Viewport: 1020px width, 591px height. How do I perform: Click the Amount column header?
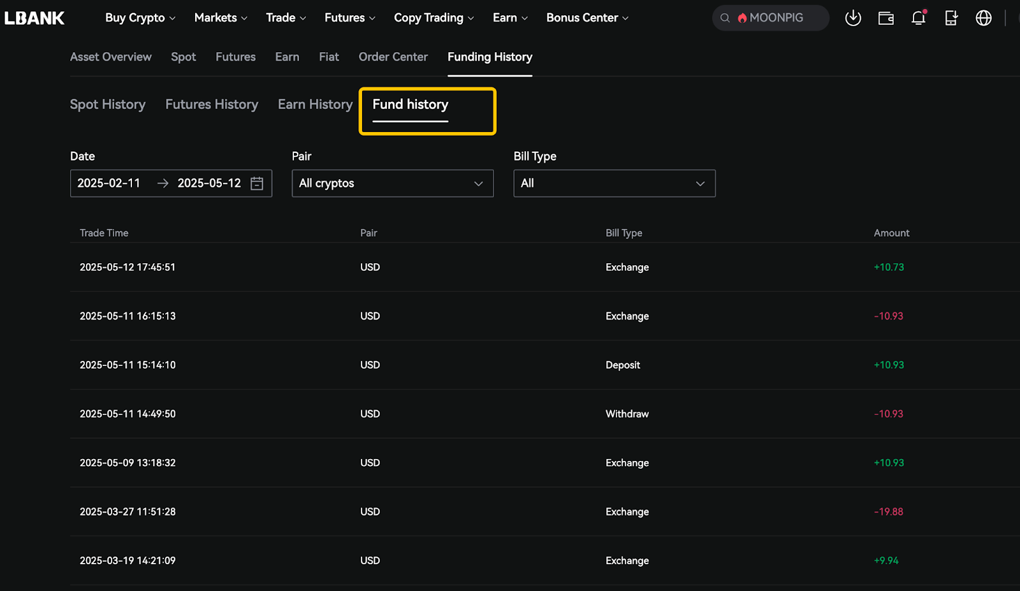click(892, 233)
